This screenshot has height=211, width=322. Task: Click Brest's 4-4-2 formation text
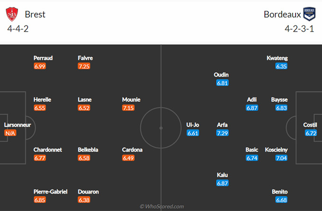[x=18, y=29]
